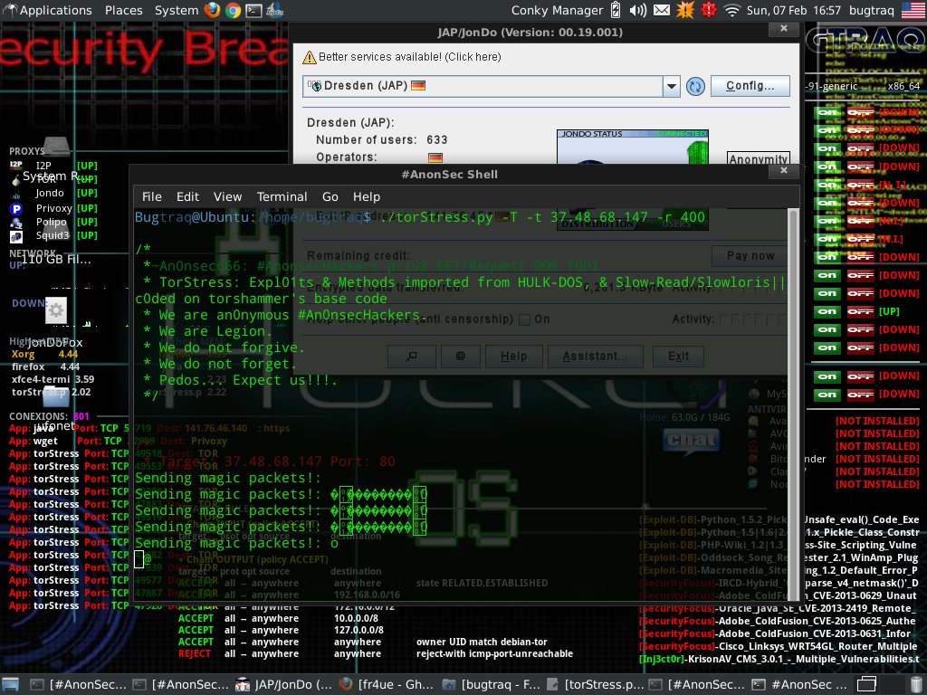Screen dimensions: 927x695
Task: Open the volume speaker indicator
Action: pyautogui.click(x=638, y=10)
